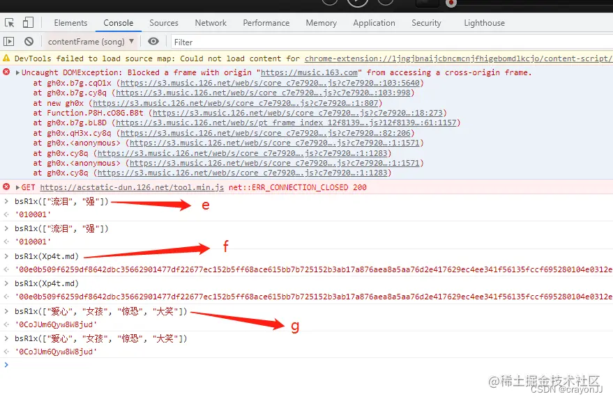613x401 pixels.
Task: Open pt_frame_index js source link
Action: tap(286, 123)
